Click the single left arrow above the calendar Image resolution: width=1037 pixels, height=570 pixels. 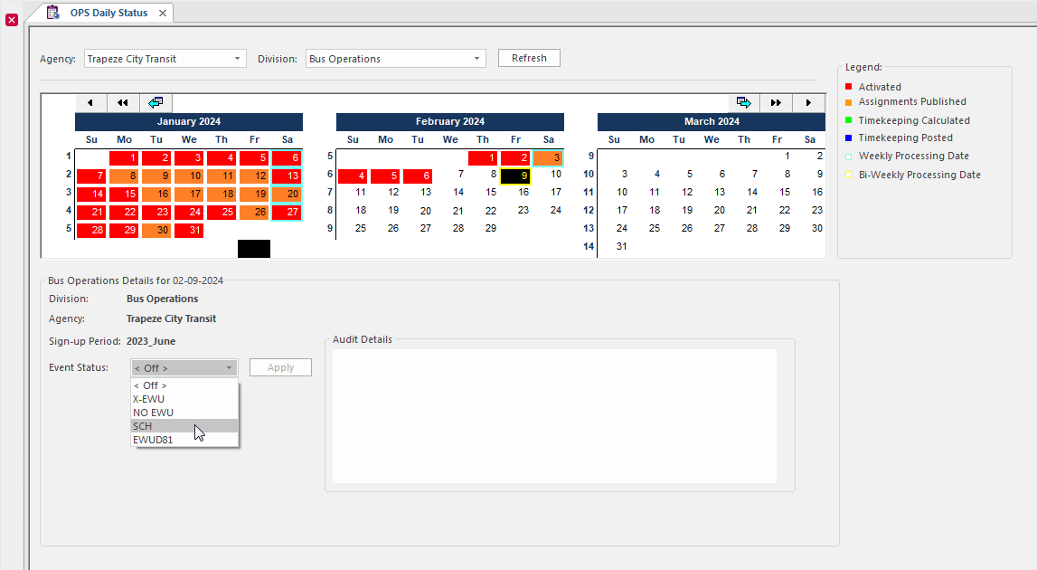coord(90,103)
